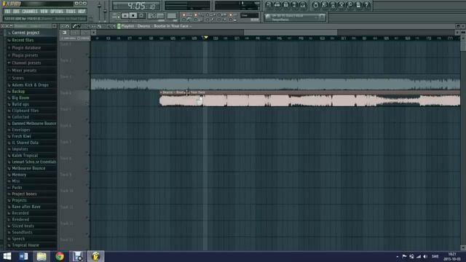Screen dimensions: 466x262
Task: Toggle the browser view icon
Action: 294,5
